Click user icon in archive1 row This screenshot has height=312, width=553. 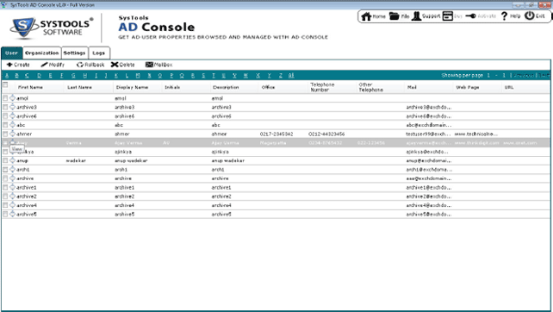13,187
